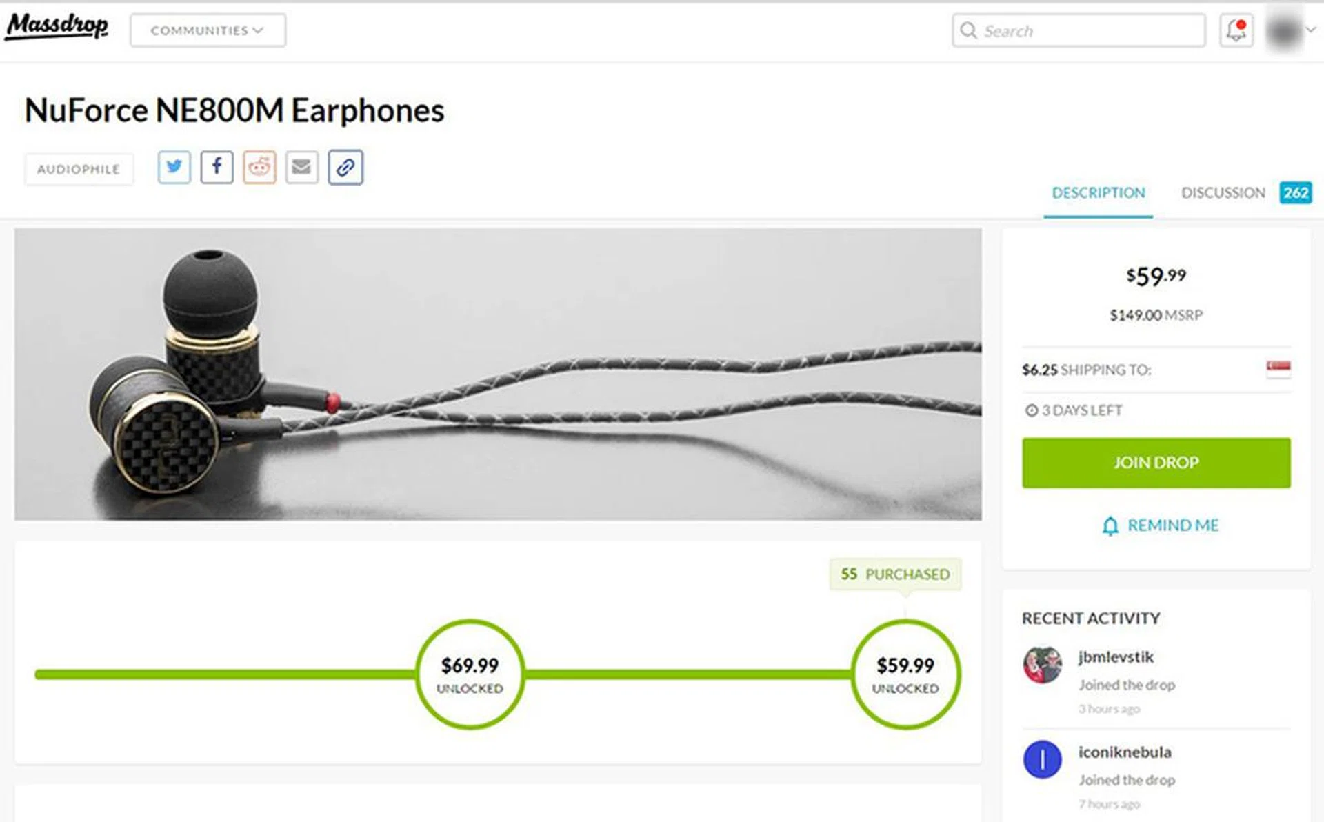Share the drop on Twitter
Viewport: 1324px width, 822px height.
coord(174,167)
